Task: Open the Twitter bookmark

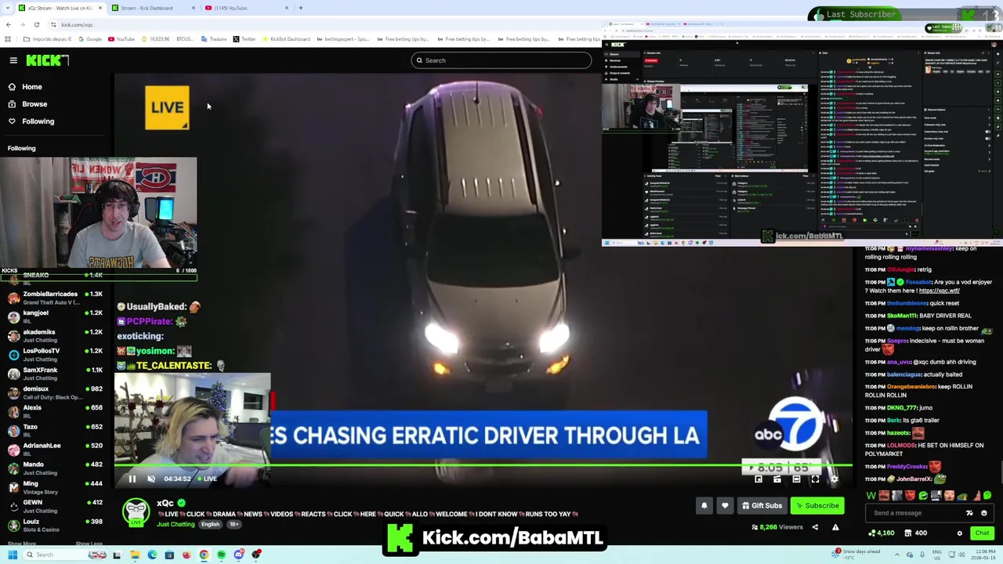Action: (244, 39)
